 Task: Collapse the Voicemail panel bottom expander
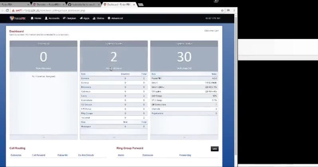[x=43, y=137]
